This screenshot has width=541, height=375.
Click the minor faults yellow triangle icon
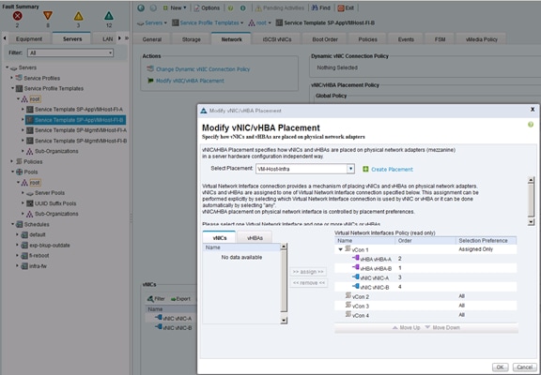(78, 16)
